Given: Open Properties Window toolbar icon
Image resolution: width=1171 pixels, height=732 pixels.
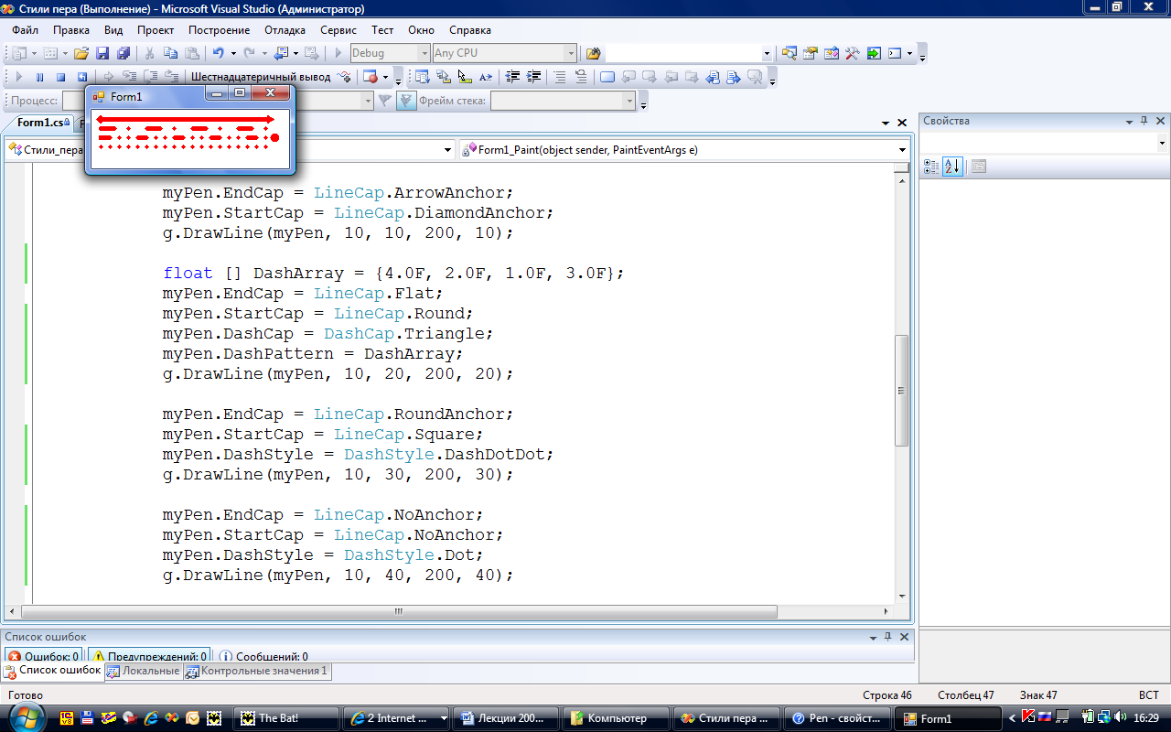Looking at the screenshot, I should click(810, 53).
